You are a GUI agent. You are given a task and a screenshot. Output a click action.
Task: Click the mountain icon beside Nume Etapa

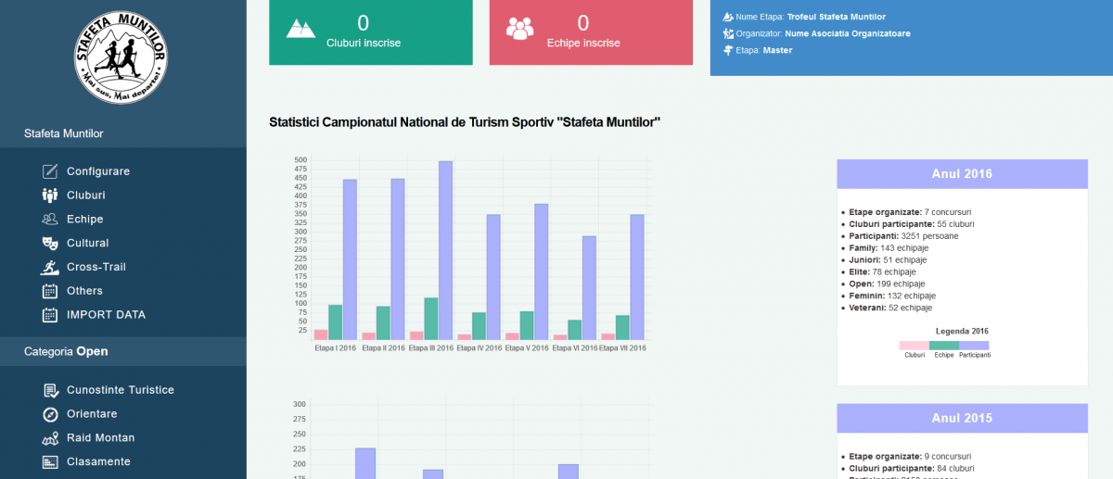click(x=728, y=17)
